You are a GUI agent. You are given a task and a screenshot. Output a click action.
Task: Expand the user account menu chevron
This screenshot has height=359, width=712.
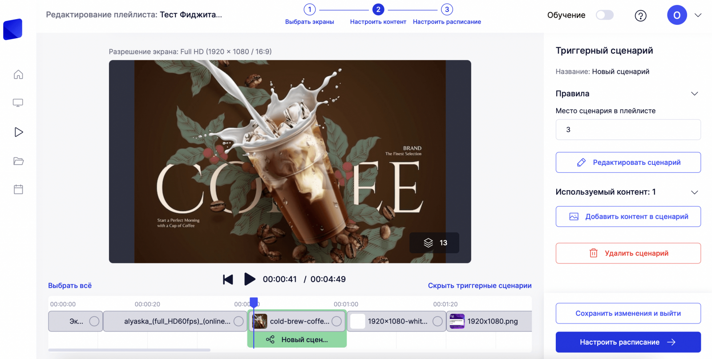(698, 15)
